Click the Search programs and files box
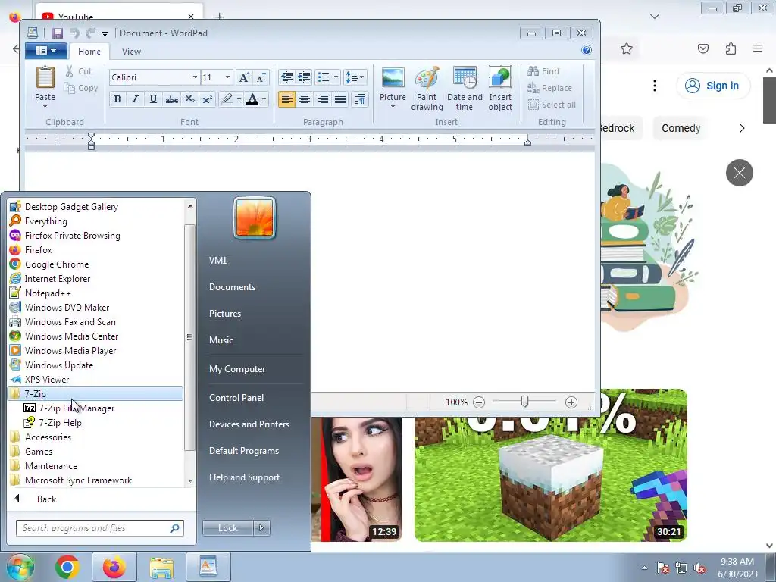Image resolution: width=776 pixels, height=582 pixels. click(x=100, y=528)
